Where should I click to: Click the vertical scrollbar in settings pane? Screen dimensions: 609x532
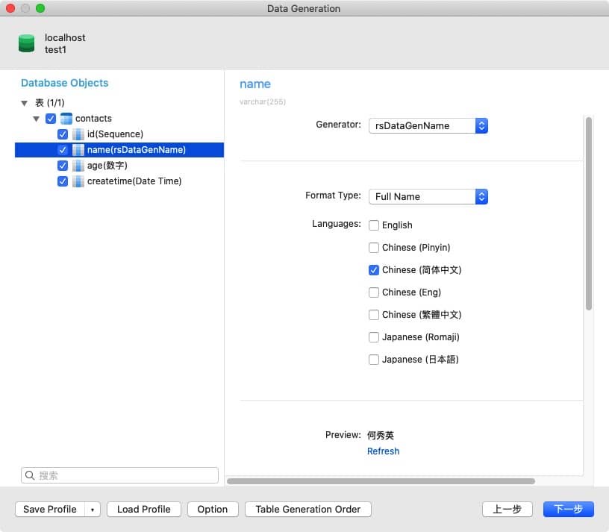(589, 213)
